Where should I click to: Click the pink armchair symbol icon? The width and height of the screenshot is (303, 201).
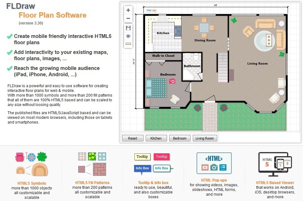[x=20, y=157]
